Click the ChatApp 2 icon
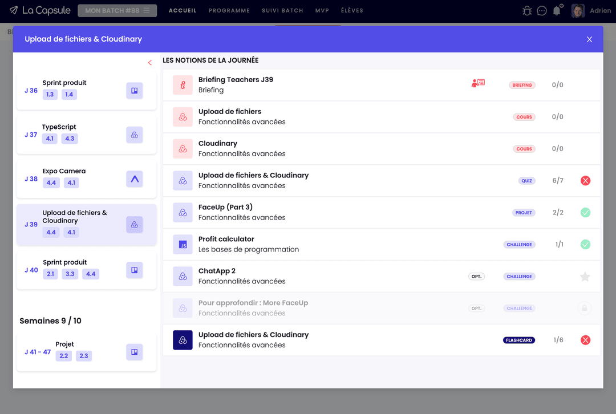 coord(183,276)
